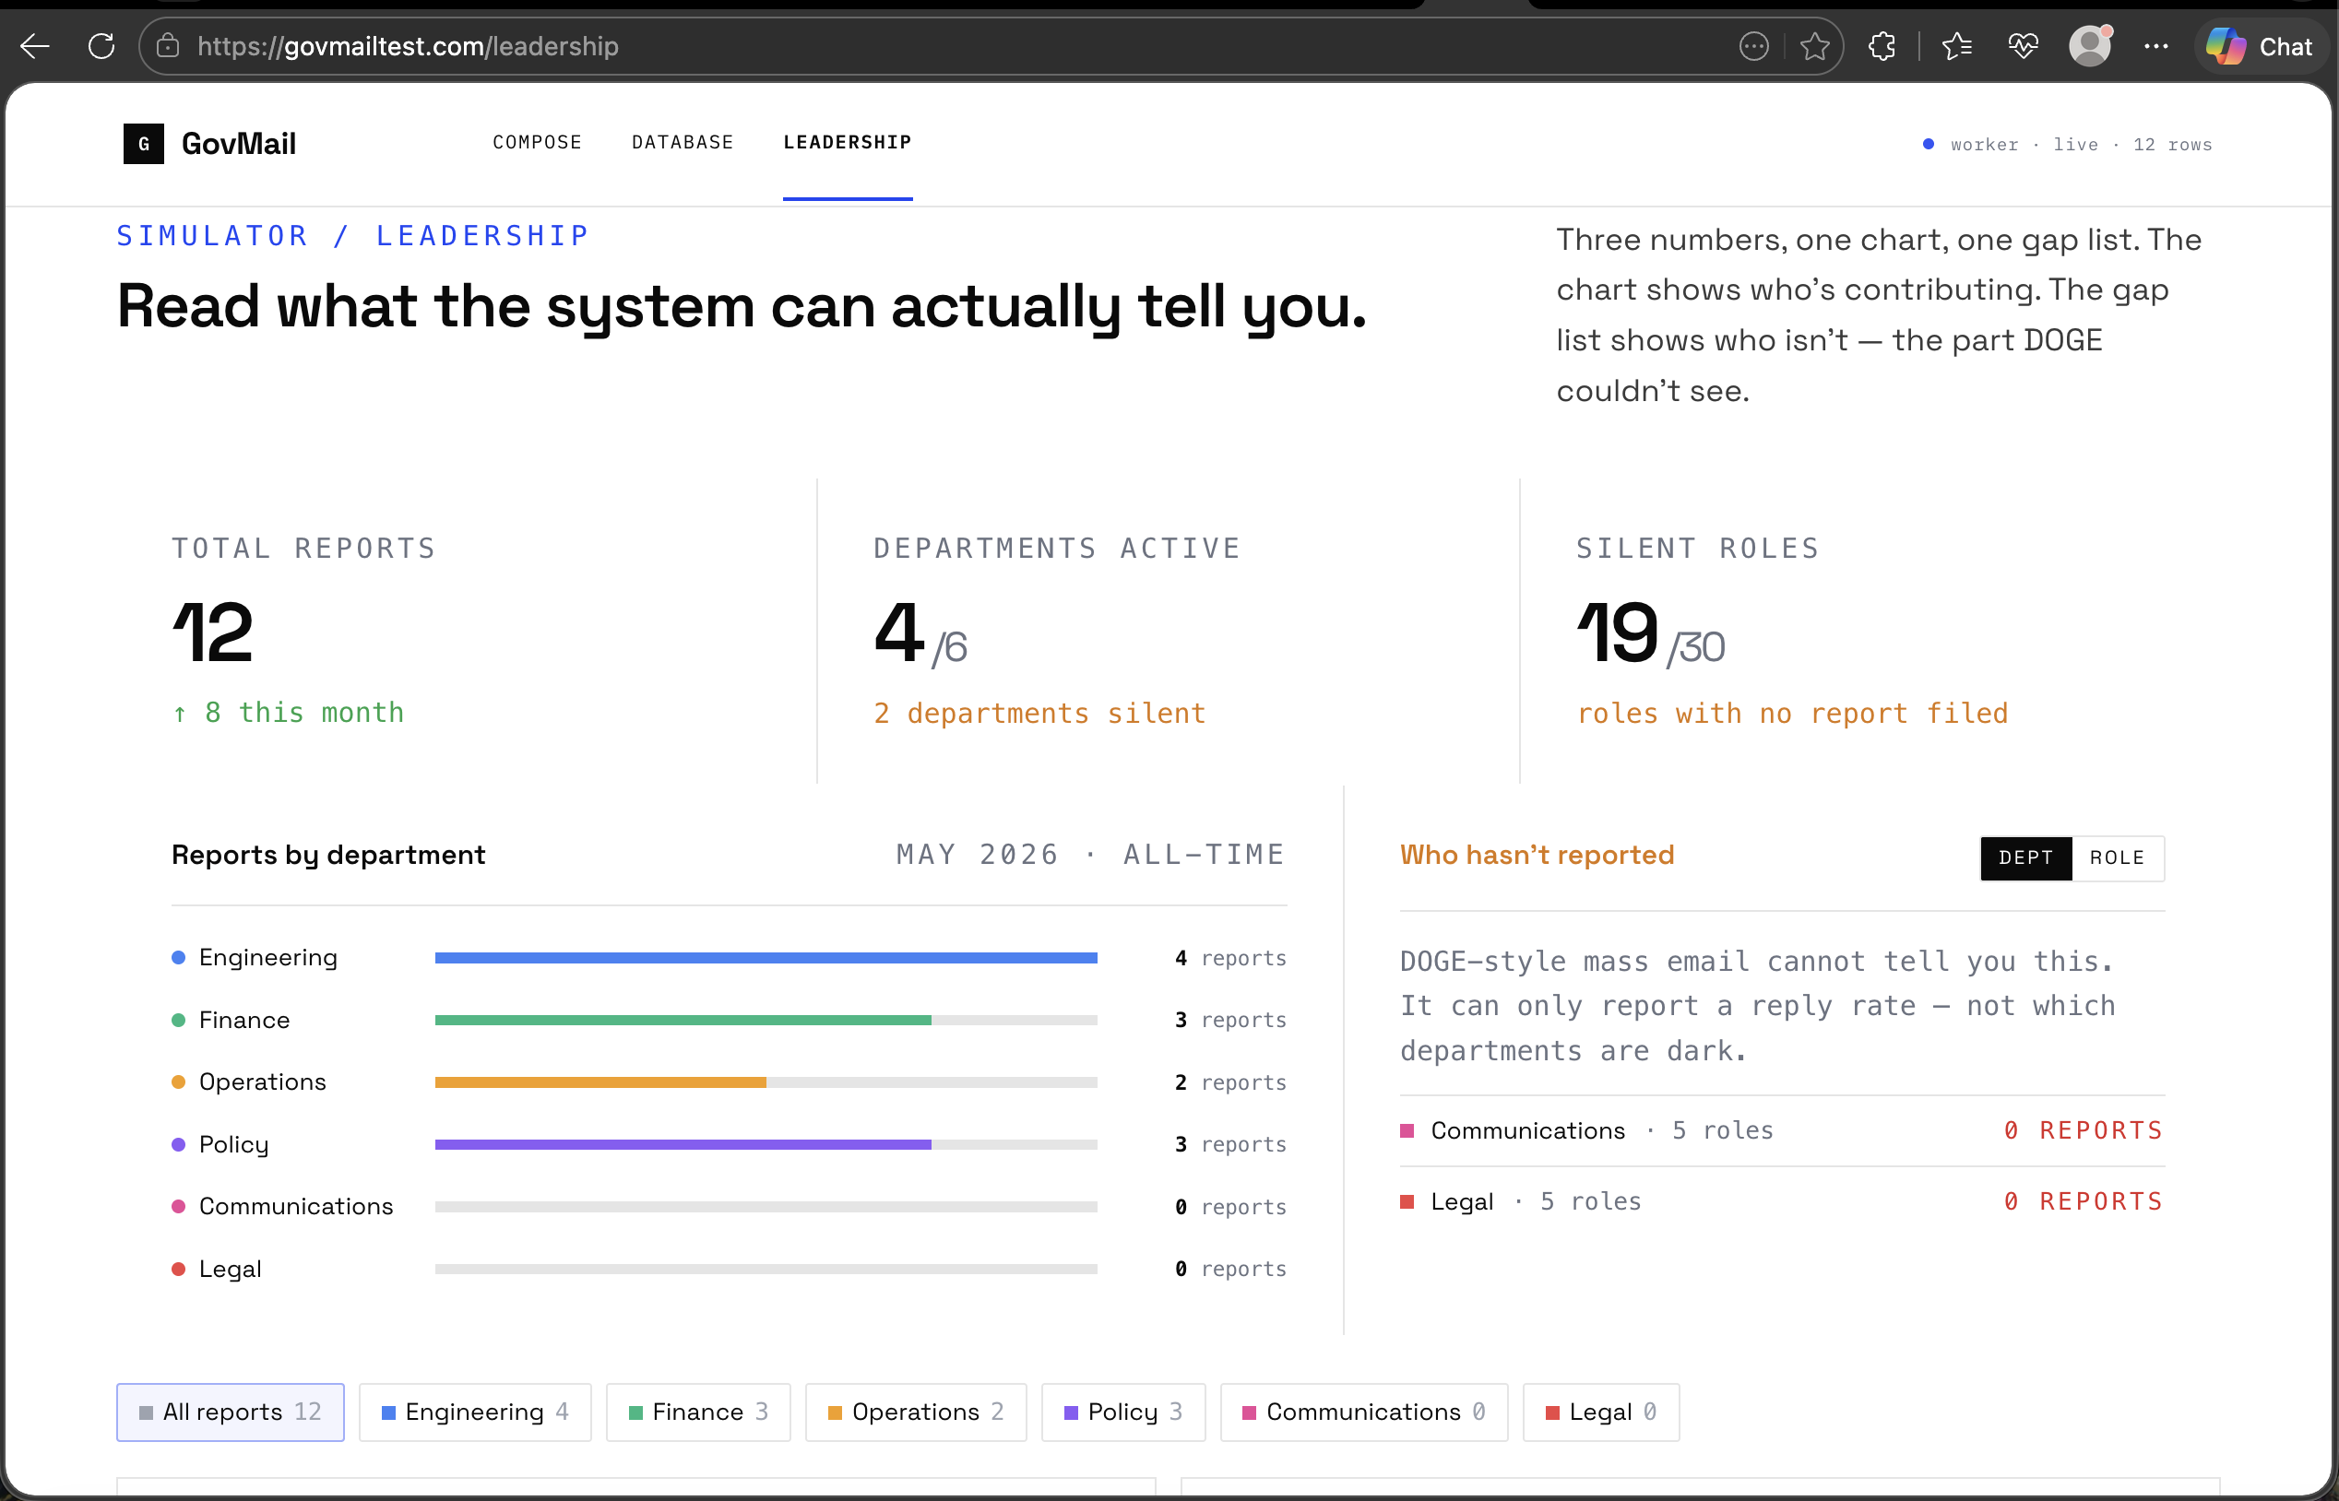2339x1501 pixels.
Task: Click Policy label in chart
Action: [234, 1145]
